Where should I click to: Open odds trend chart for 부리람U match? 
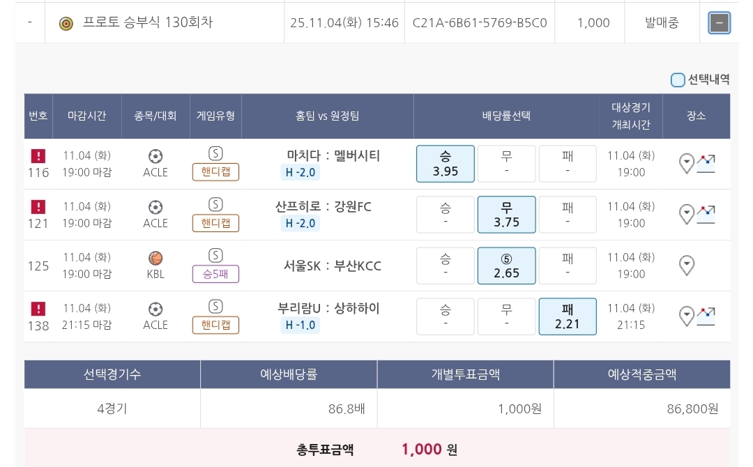(706, 316)
